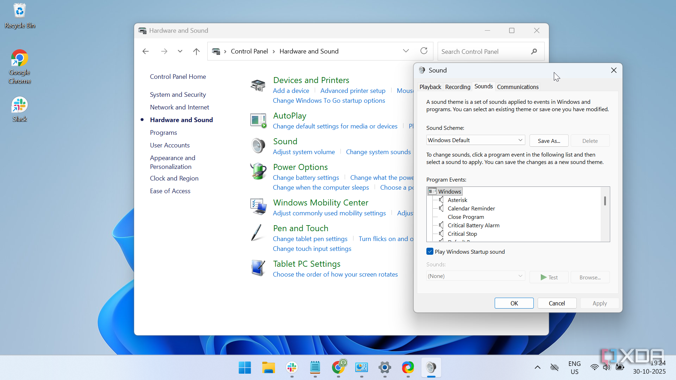Open recent locations dropdown arrow
Image resolution: width=676 pixels, height=380 pixels.
[180, 51]
